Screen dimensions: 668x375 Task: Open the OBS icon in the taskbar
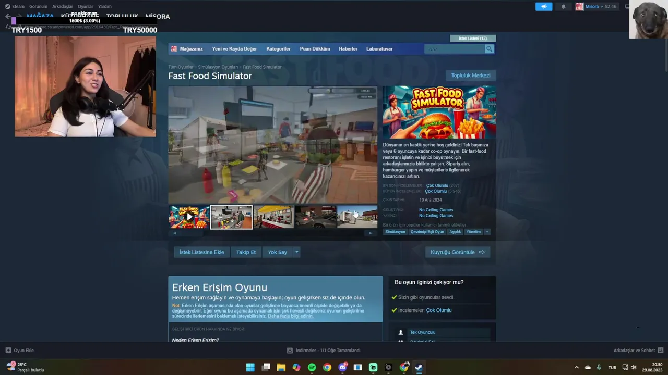click(388, 367)
